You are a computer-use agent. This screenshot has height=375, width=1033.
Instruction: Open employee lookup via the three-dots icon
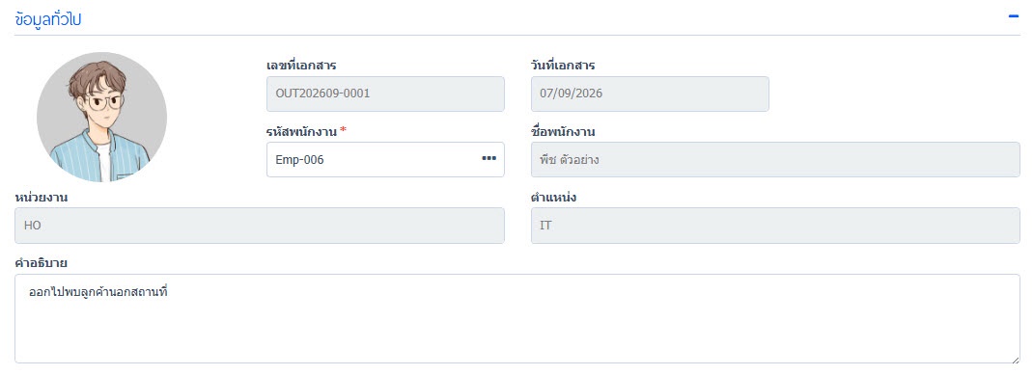pos(489,158)
